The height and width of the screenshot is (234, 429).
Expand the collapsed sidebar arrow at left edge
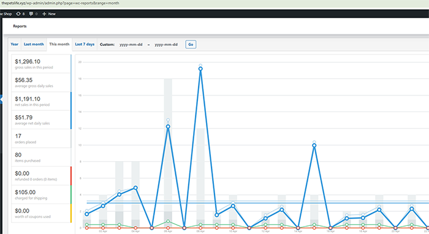pos(1,99)
